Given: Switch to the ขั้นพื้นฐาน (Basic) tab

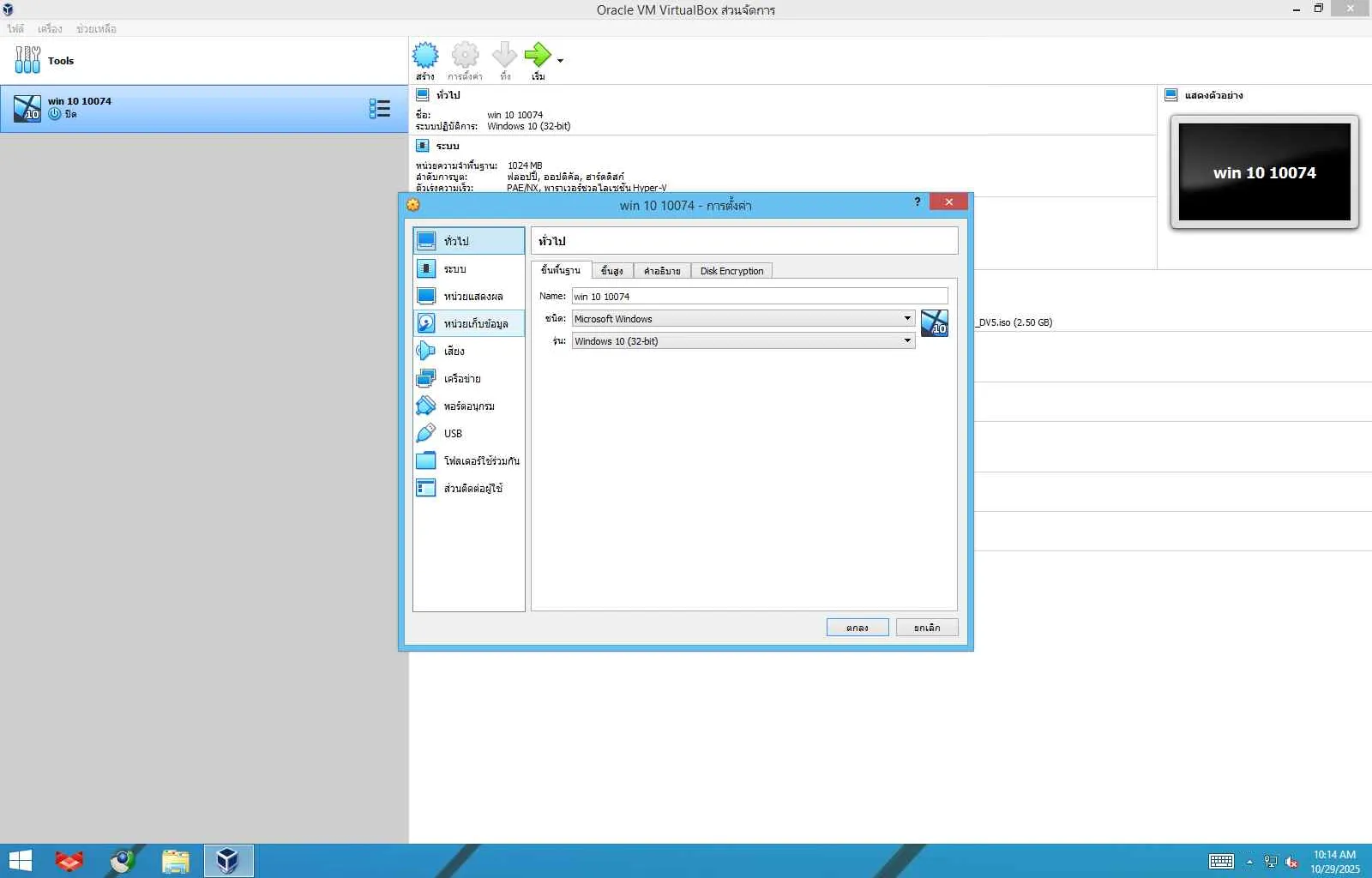Looking at the screenshot, I should (561, 270).
